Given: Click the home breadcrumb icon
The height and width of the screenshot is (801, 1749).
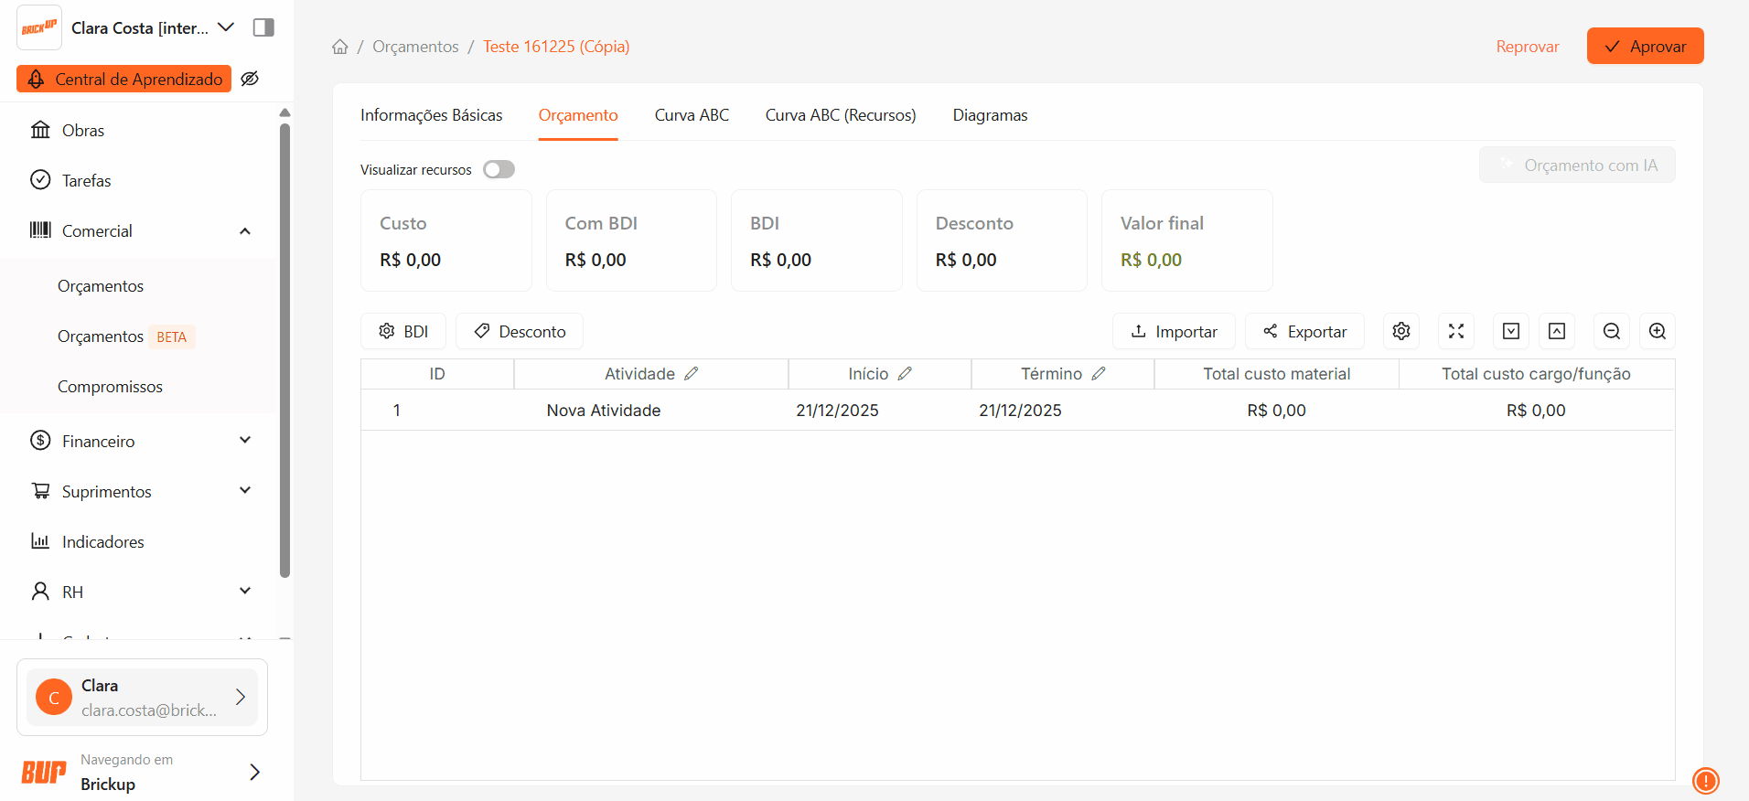Looking at the screenshot, I should pyautogui.click(x=340, y=47).
